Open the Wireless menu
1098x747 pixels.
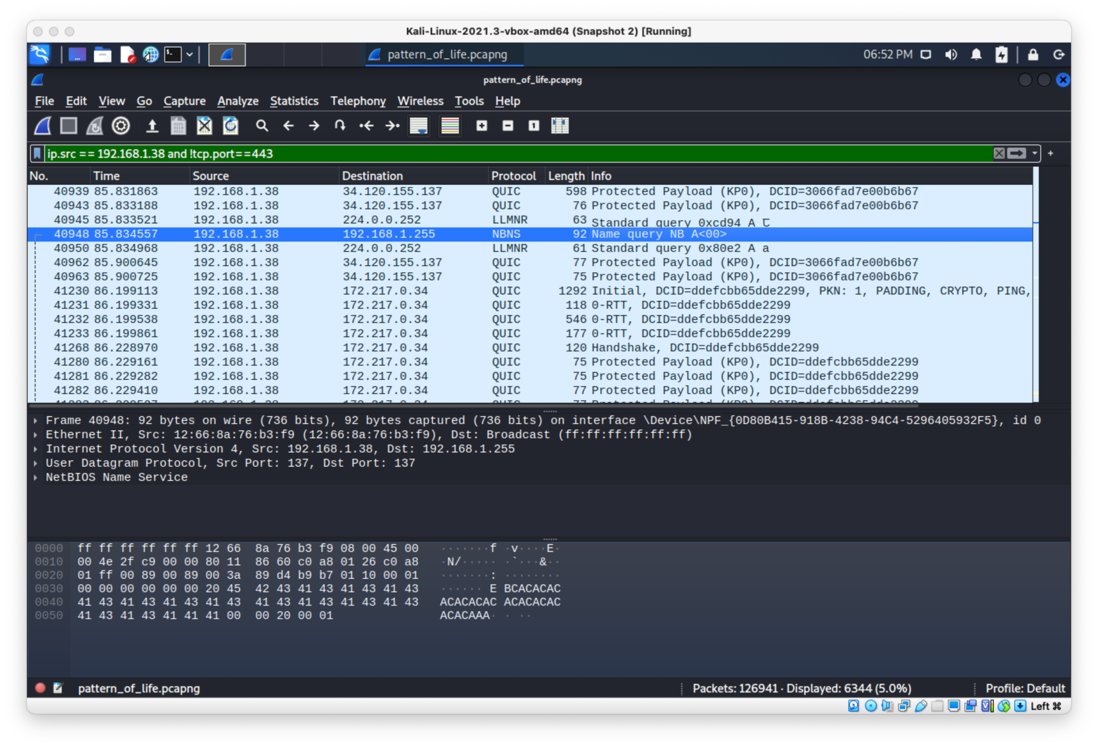(x=420, y=101)
